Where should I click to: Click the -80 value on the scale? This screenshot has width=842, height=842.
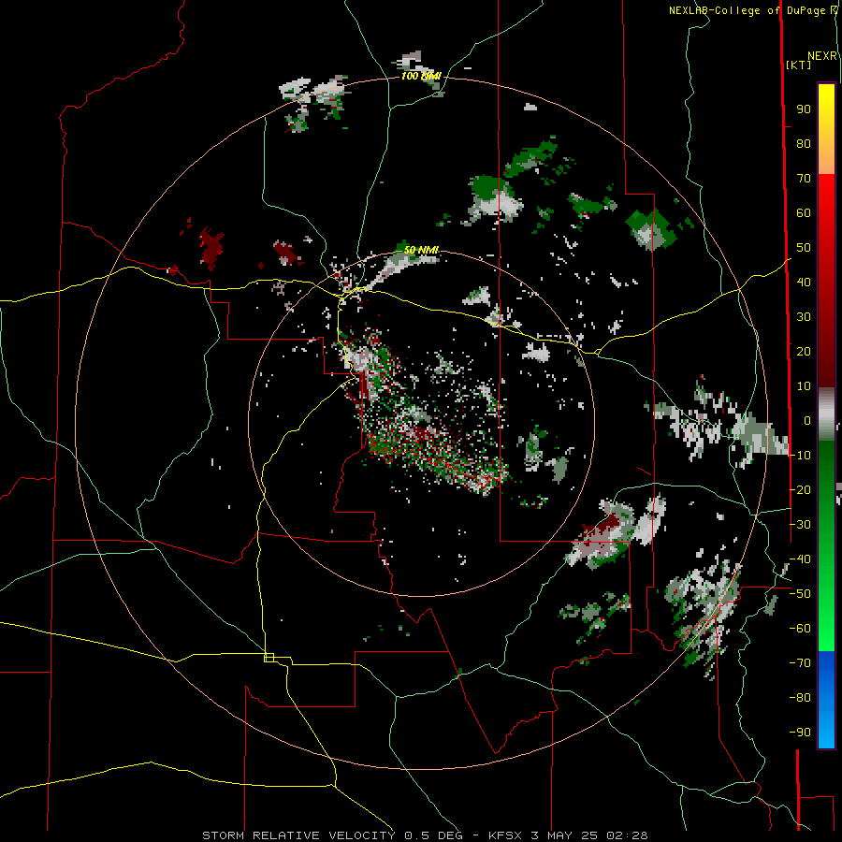pos(800,698)
